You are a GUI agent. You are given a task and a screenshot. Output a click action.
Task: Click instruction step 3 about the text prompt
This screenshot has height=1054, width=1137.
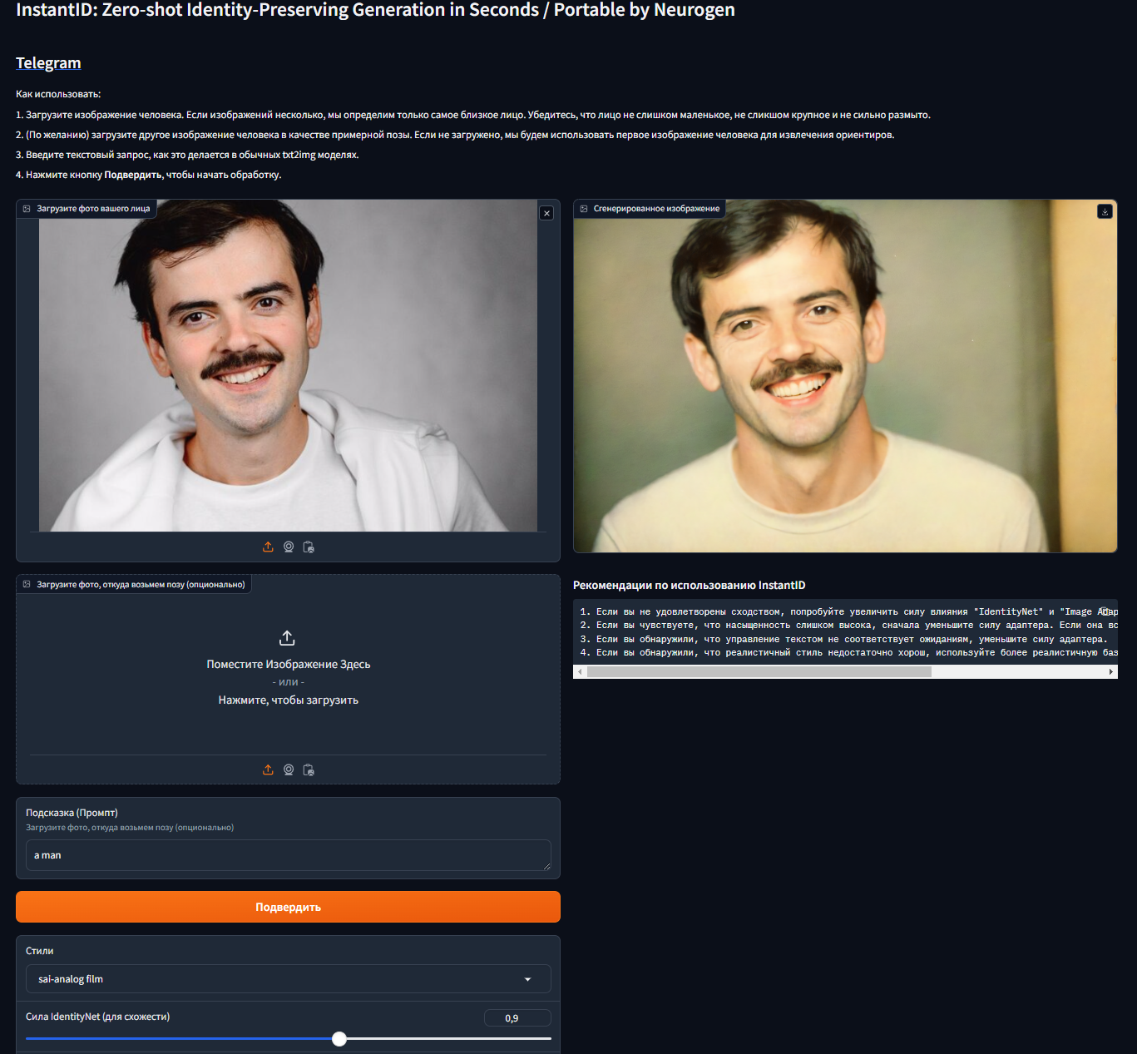pos(187,155)
